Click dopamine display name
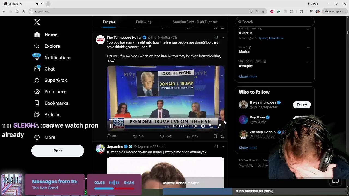This screenshot has width=349, height=196. pos(115,147)
